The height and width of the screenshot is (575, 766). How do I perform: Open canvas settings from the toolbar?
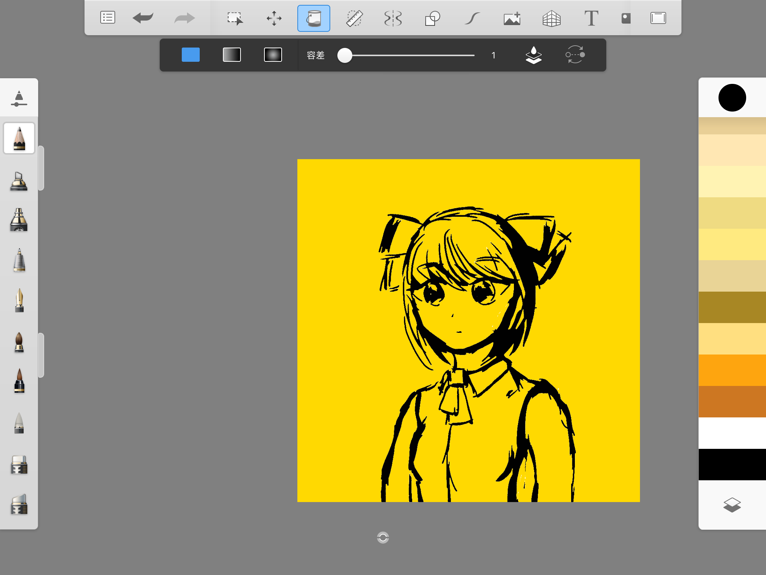[659, 18]
